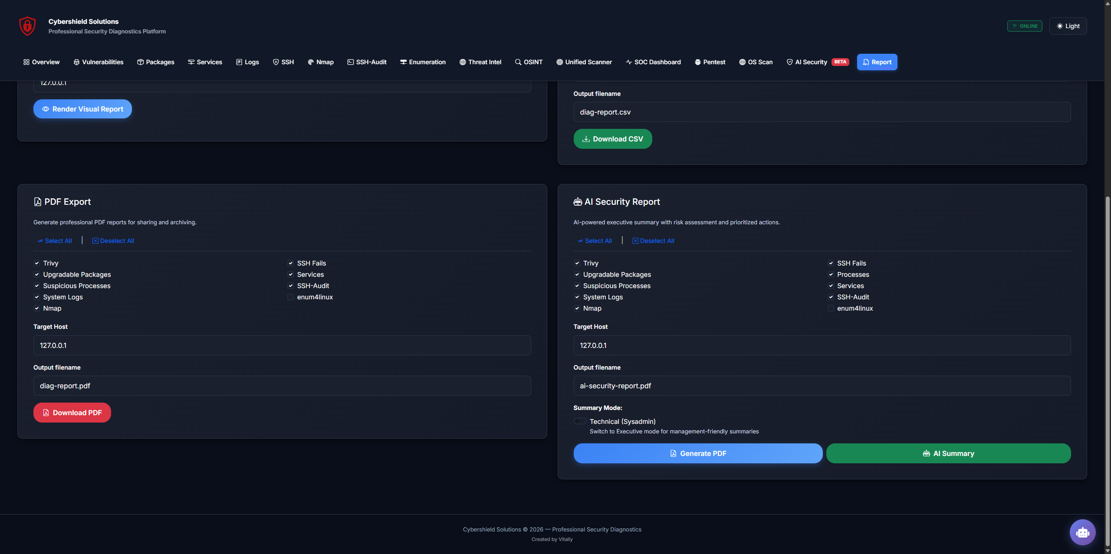This screenshot has width=1111, height=554.
Task: Click the Packages box icon in navigation
Action: (x=140, y=62)
